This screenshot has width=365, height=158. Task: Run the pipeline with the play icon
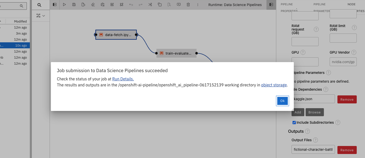tap(64, 5)
